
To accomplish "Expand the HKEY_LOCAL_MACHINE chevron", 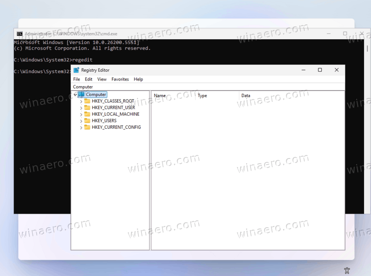I will pyautogui.click(x=81, y=114).
